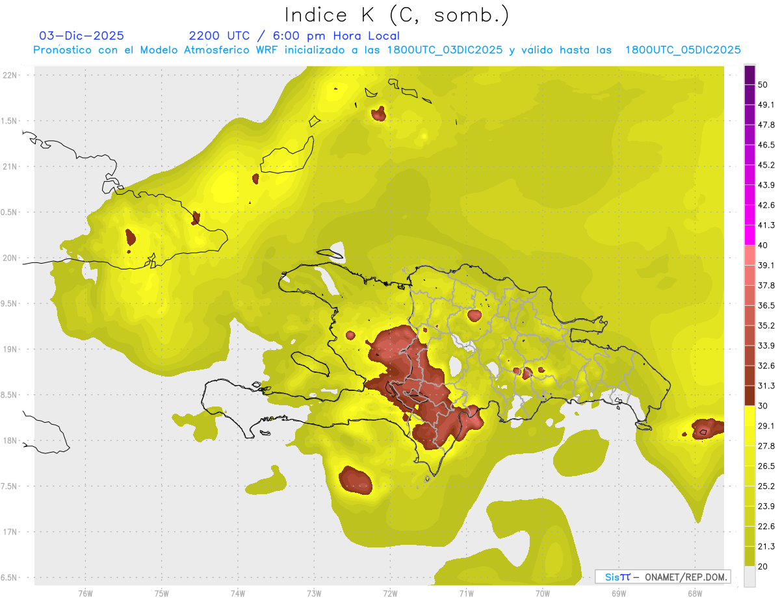780x602 pixels.
Task: Click the longitude label "75W"
Action: click(x=162, y=594)
